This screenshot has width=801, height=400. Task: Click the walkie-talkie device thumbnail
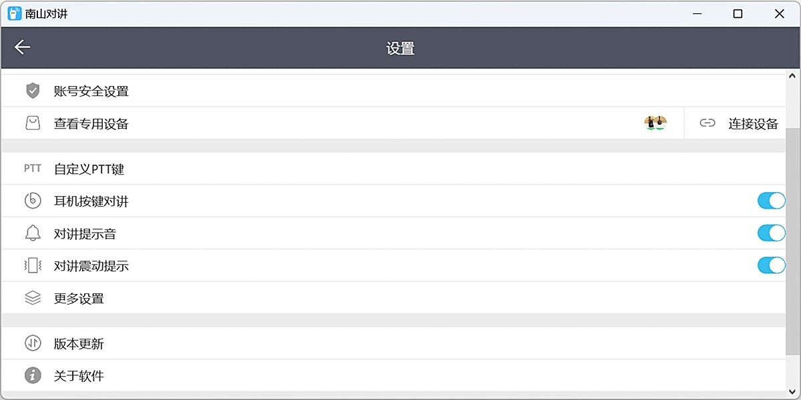click(654, 123)
